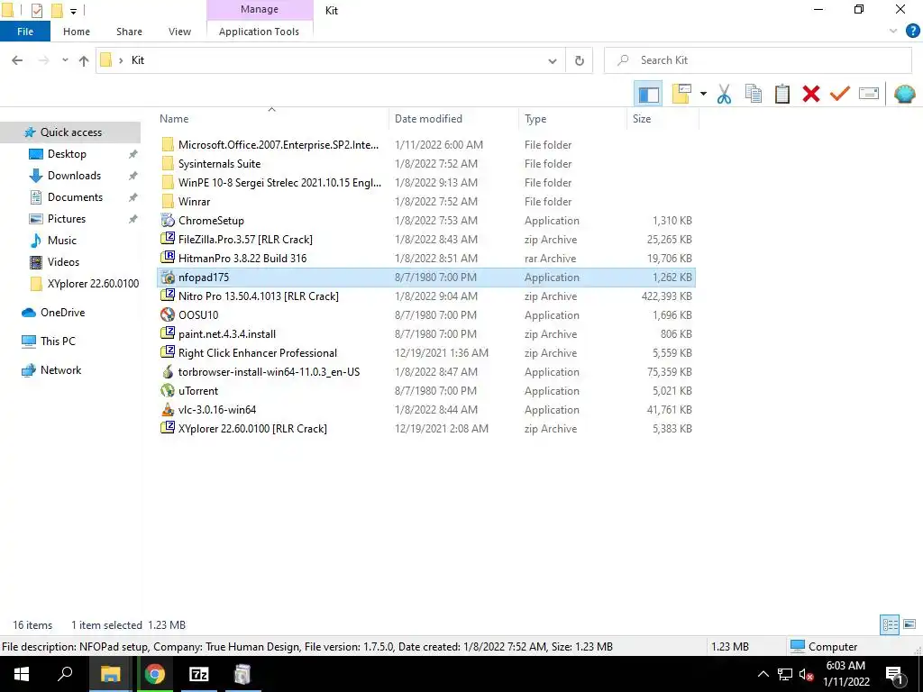Click the Cut scissors icon
This screenshot has width=923, height=692.
click(x=724, y=94)
